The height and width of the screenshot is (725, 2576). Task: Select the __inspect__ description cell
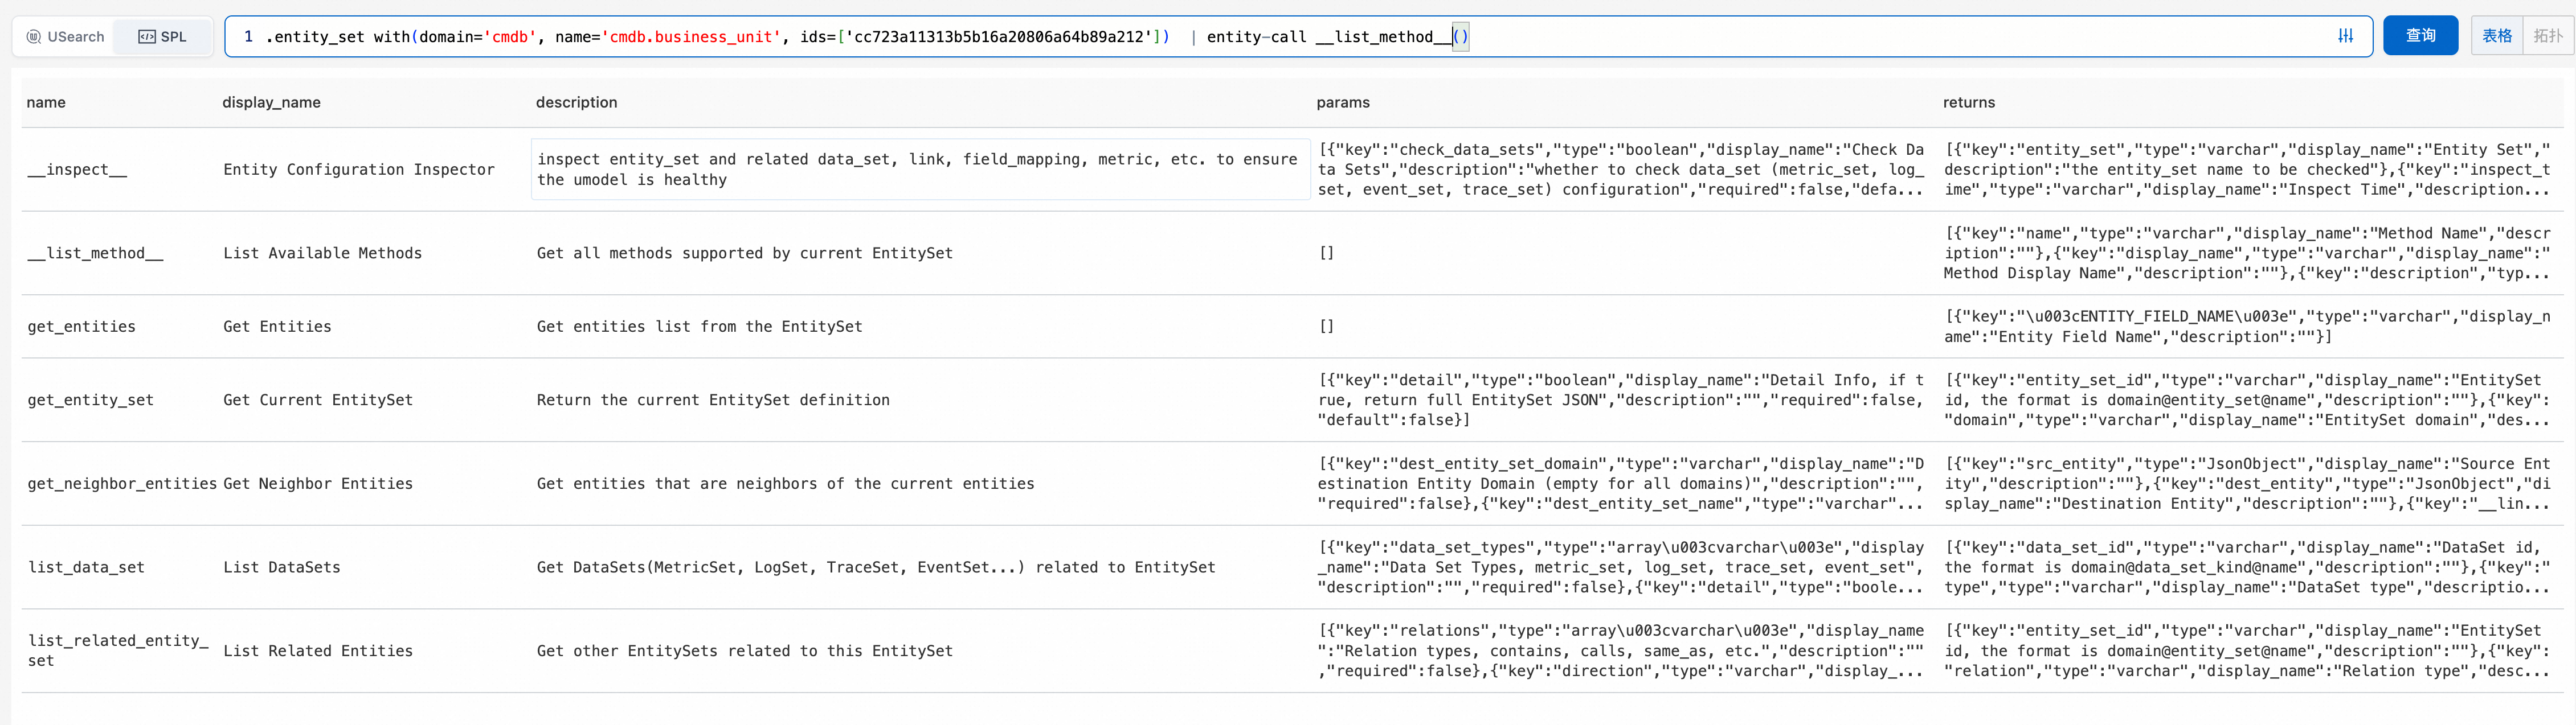(x=918, y=170)
